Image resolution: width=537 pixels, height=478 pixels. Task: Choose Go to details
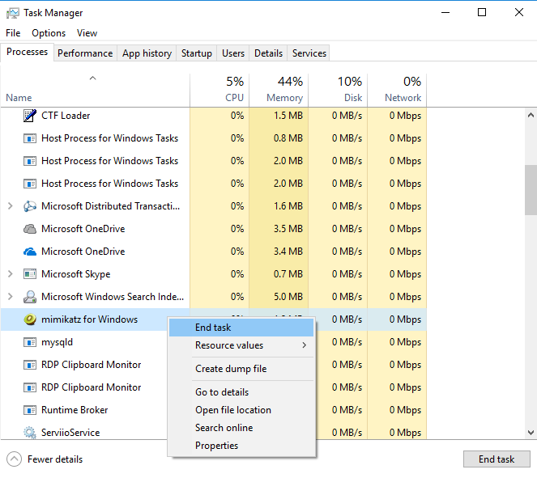click(241, 391)
